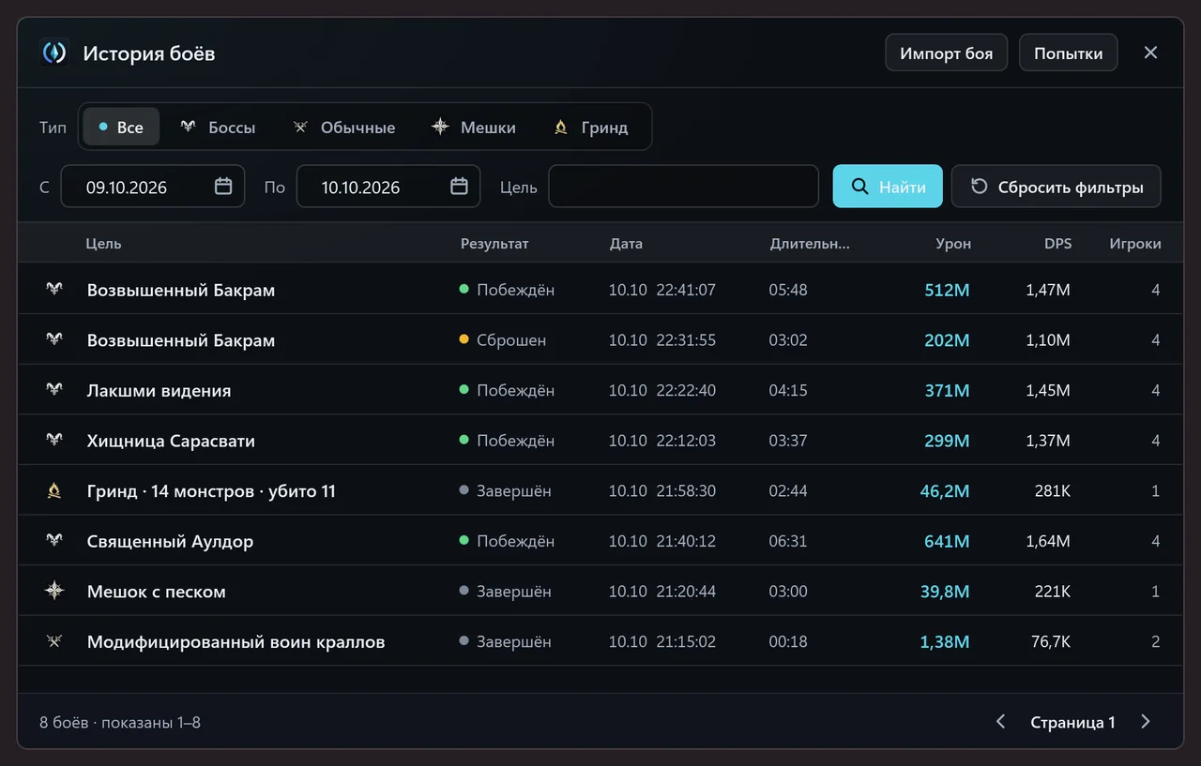This screenshot has height=766, width=1201.
Task: Open the Хищница Сарасвати fight entry
Action: [x=600, y=441]
